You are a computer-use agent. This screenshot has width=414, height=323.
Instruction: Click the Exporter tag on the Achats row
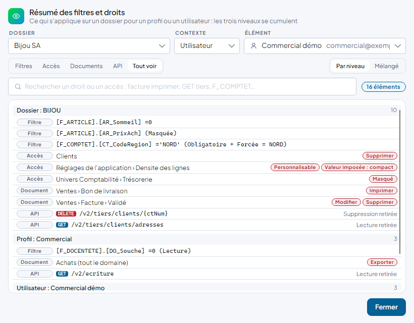(382, 262)
